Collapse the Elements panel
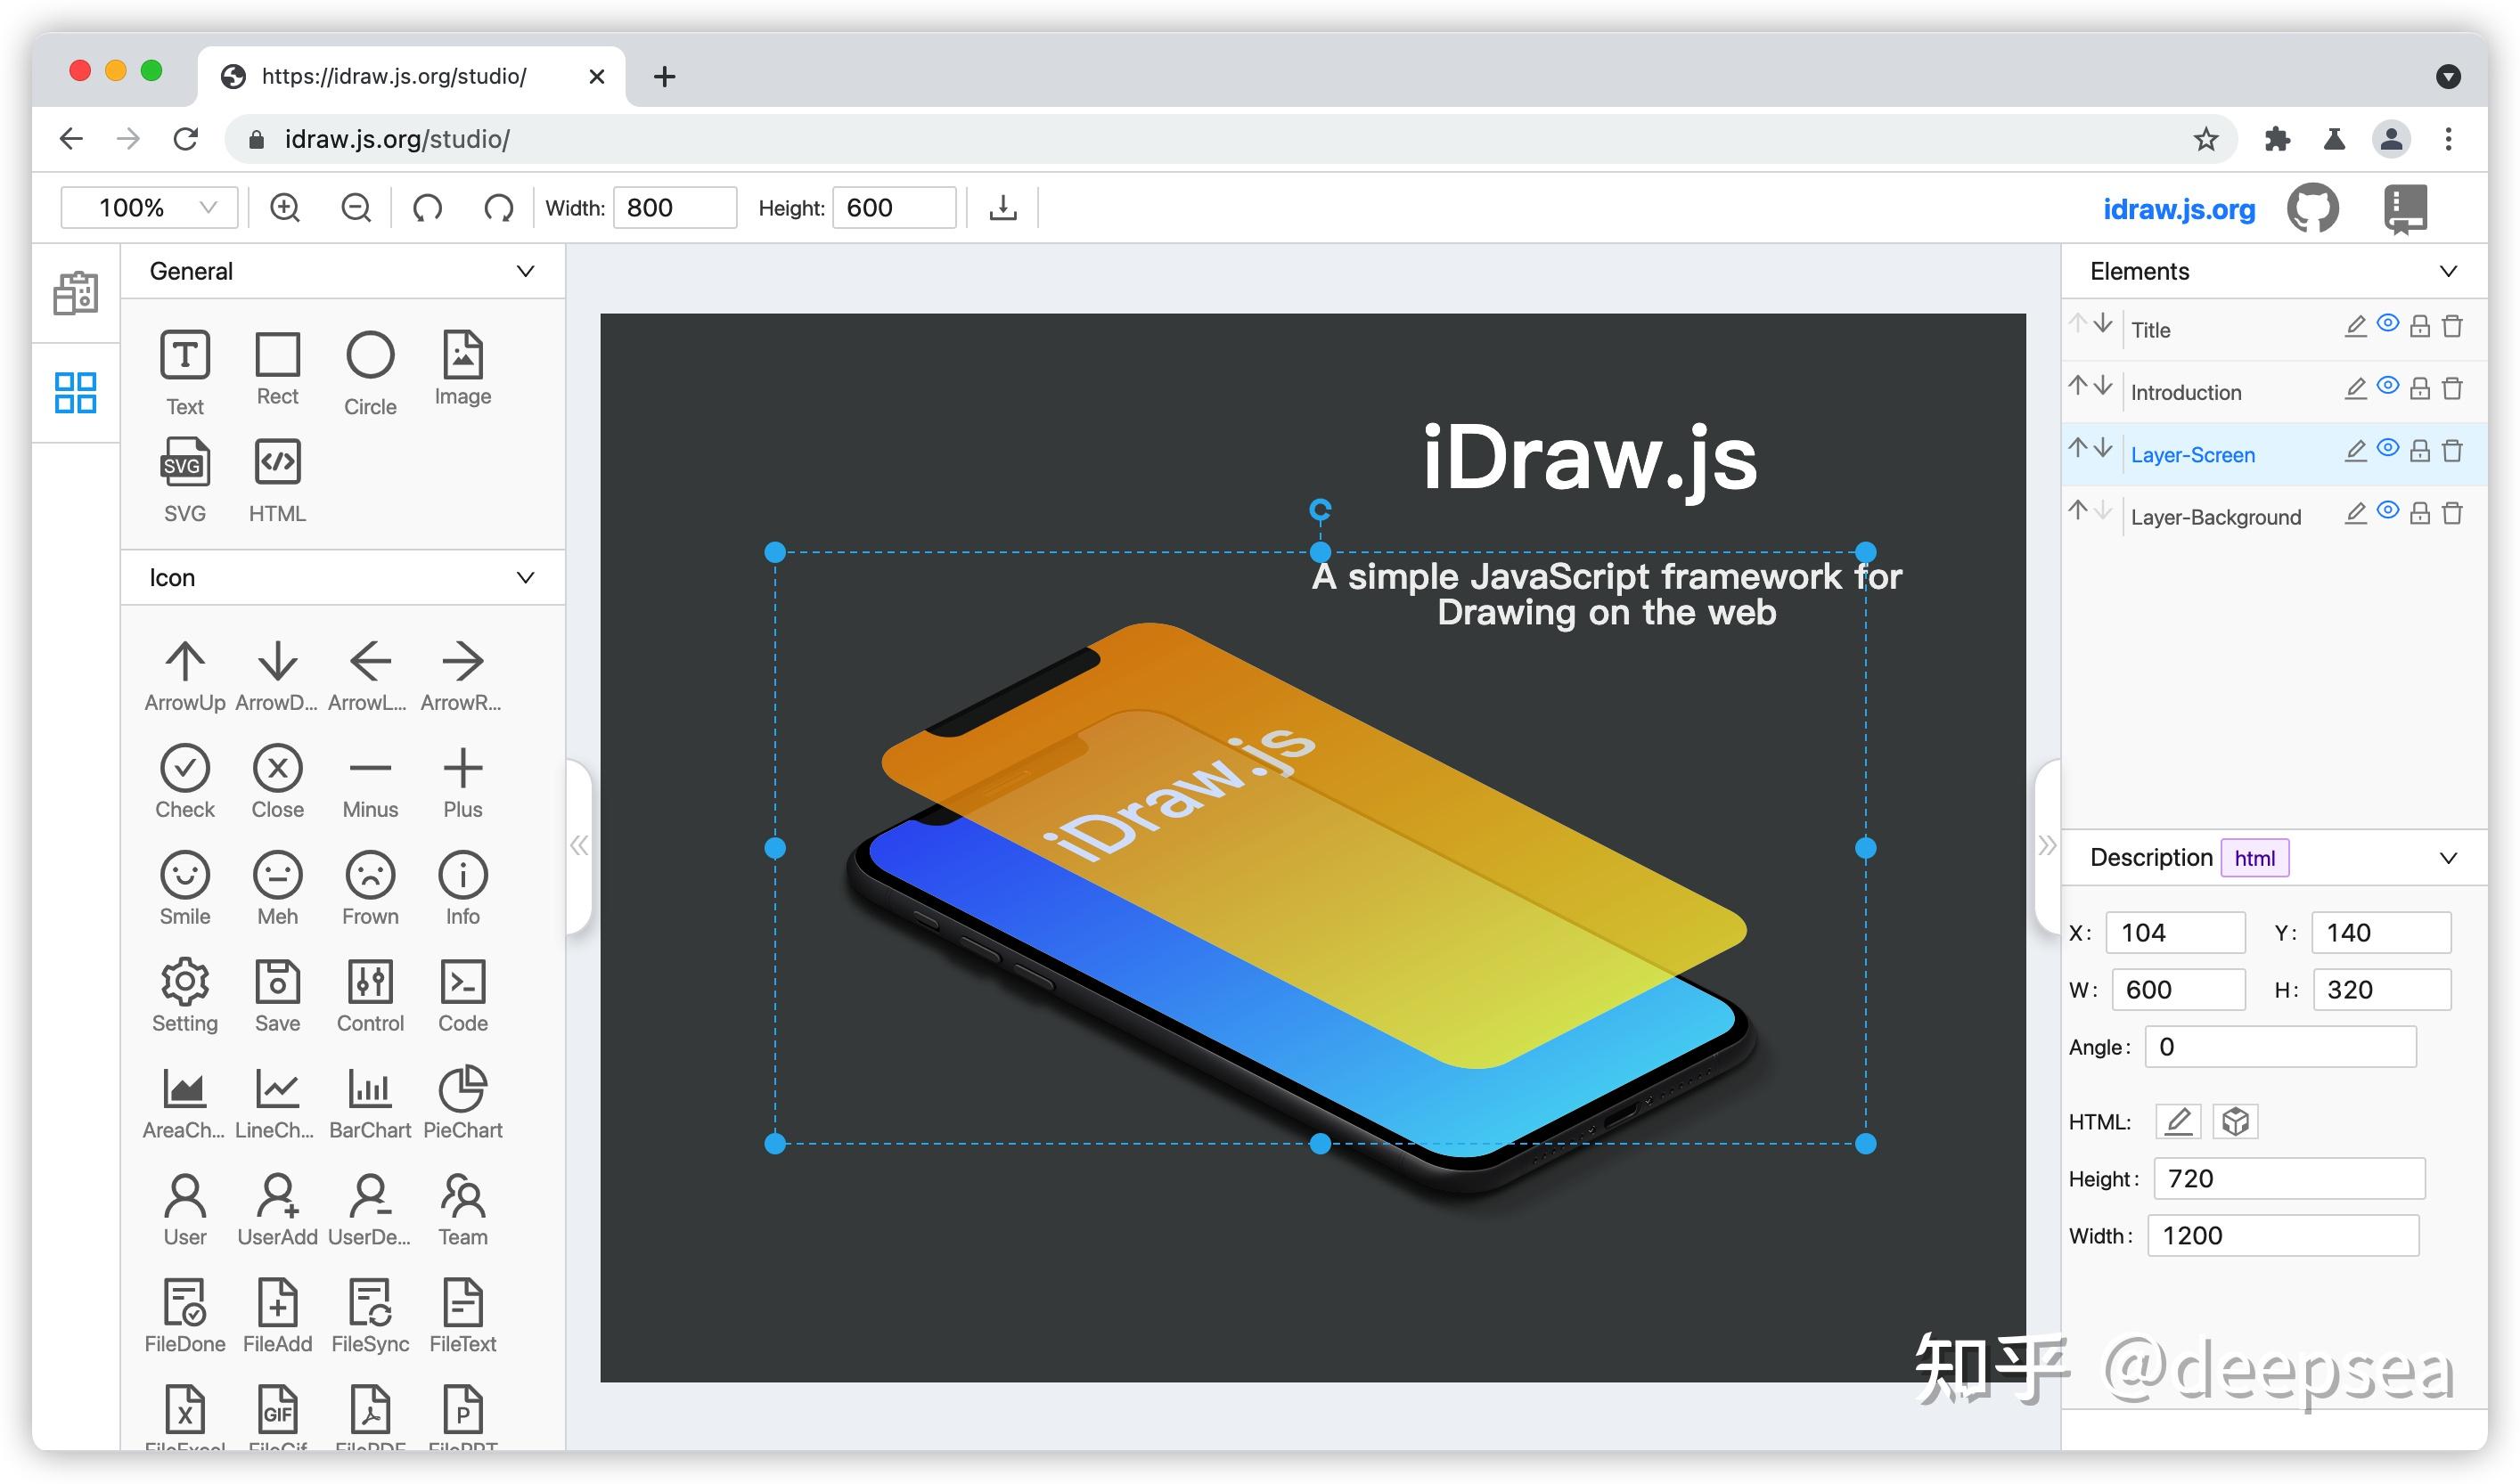2520x1484 pixels. click(x=2447, y=271)
